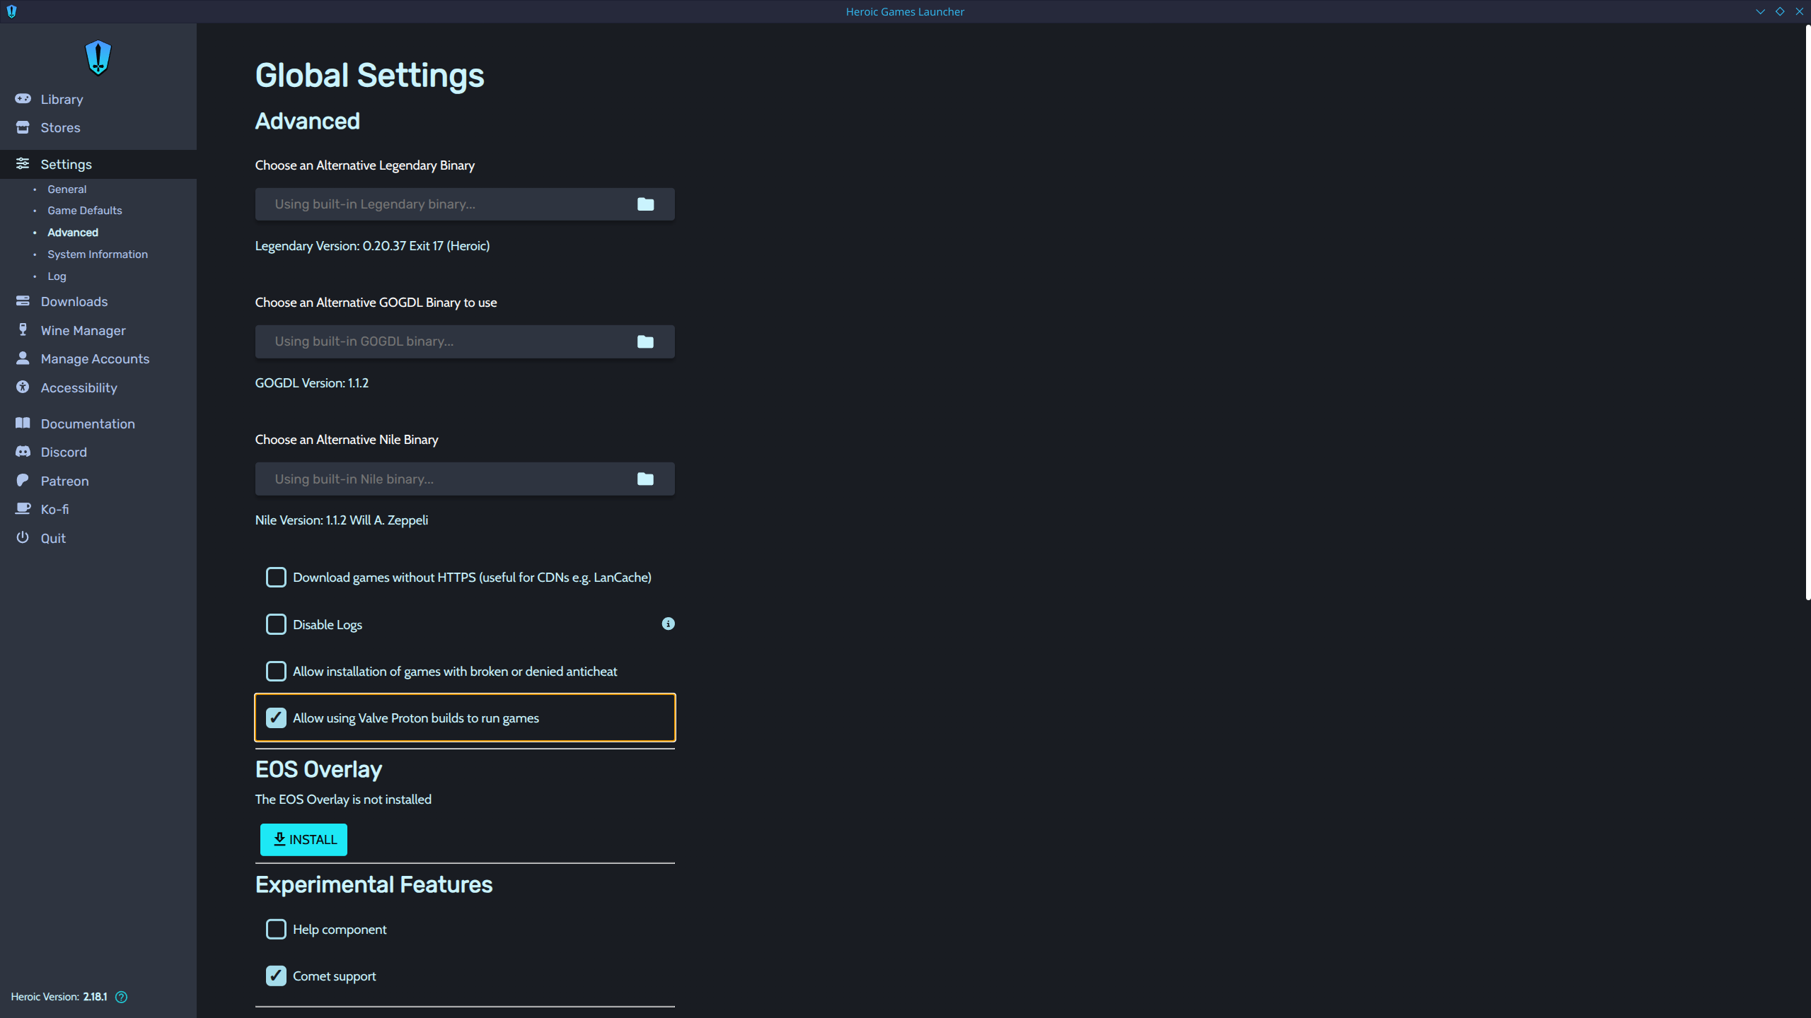Go to Game Defaults settings

tap(85, 211)
